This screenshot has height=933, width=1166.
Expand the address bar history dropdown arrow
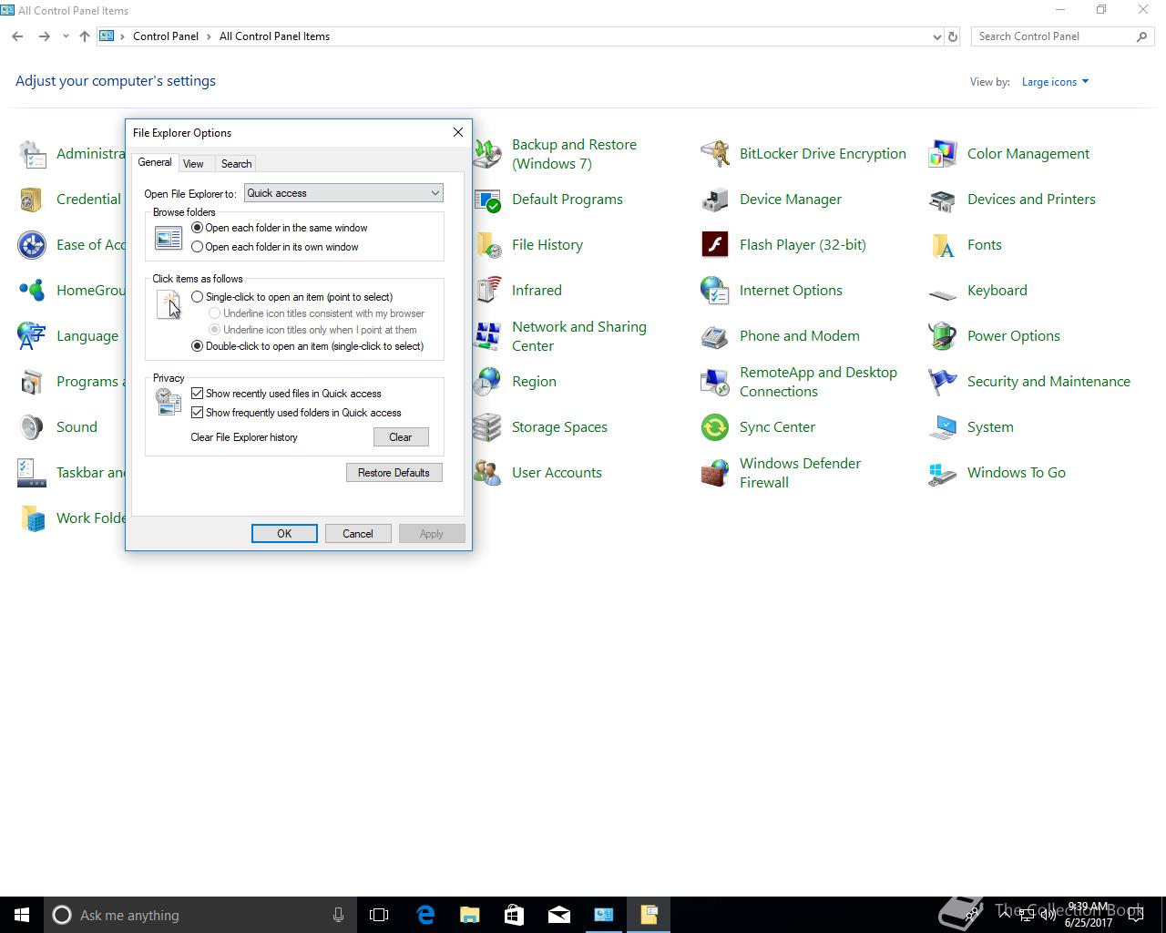936,36
